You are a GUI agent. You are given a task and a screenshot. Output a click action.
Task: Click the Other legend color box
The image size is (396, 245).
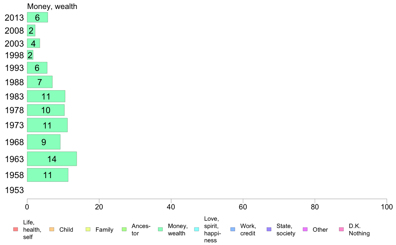pyautogui.click(x=305, y=229)
